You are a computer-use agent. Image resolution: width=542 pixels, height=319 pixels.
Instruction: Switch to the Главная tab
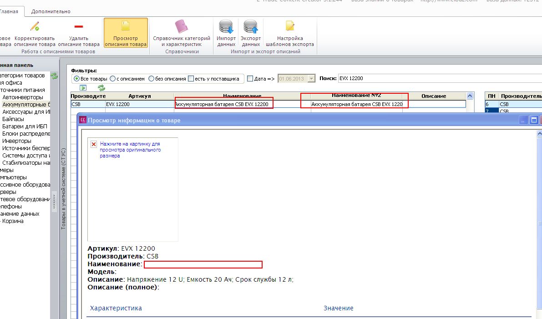click(9, 11)
